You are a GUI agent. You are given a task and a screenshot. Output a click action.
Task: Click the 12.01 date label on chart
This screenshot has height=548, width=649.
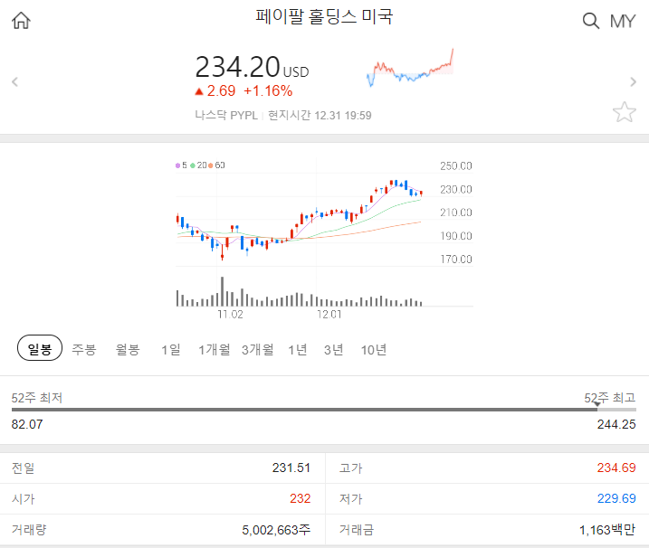pos(329,315)
